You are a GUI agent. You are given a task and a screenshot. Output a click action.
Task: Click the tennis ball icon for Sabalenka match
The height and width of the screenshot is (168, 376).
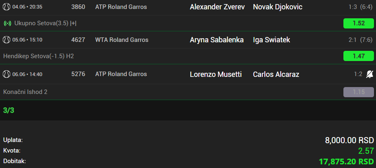(7, 39)
